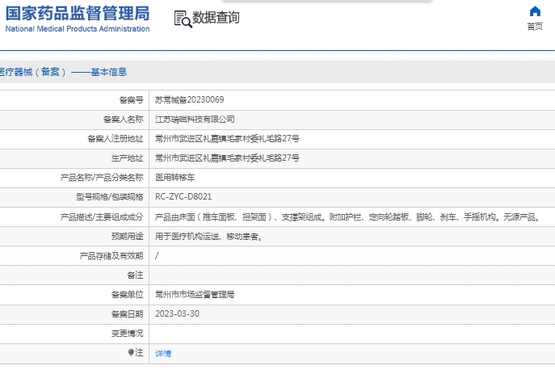Click the lightbulb 注 icon
Viewport: 555px width, 370px height.
pyautogui.click(x=131, y=353)
